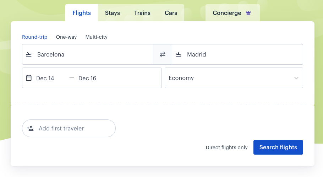The width and height of the screenshot is (323, 177).
Task: Click the departure plane icon
Action: pyautogui.click(x=29, y=54)
